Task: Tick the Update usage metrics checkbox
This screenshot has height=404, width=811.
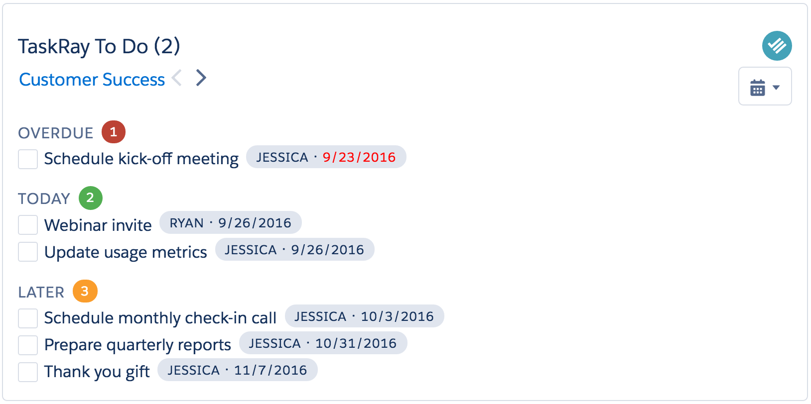Action: pos(28,252)
